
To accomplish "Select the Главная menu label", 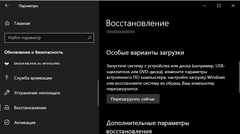I will pyautogui.click(x=22, y=24).
